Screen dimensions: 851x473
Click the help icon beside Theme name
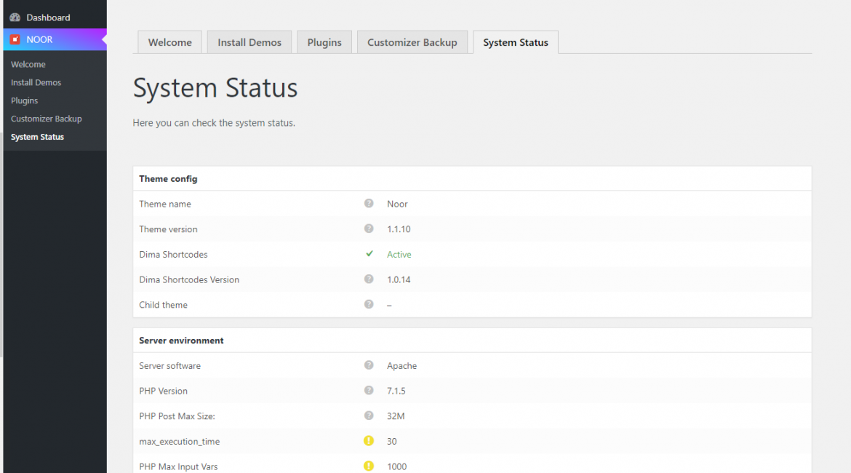[369, 204]
